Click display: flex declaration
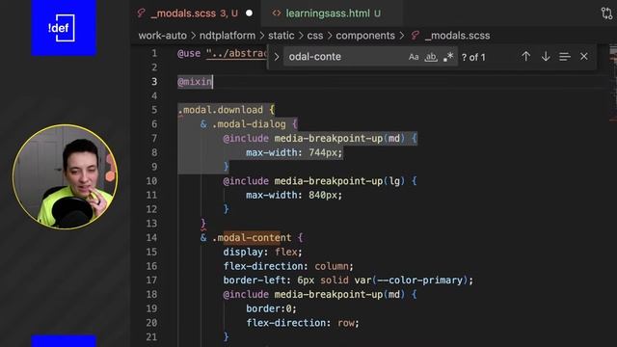Image resolution: width=617 pixels, height=347 pixels. (262, 252)
